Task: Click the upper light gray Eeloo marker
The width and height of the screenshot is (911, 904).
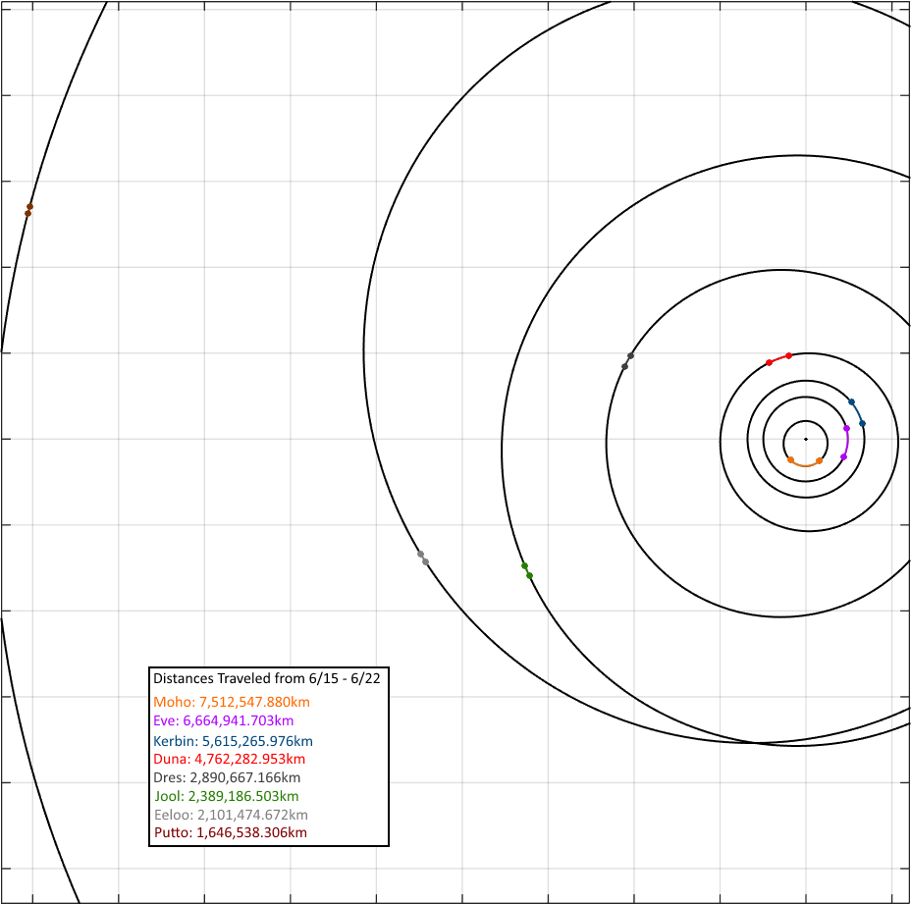Action: pos(420,555)
